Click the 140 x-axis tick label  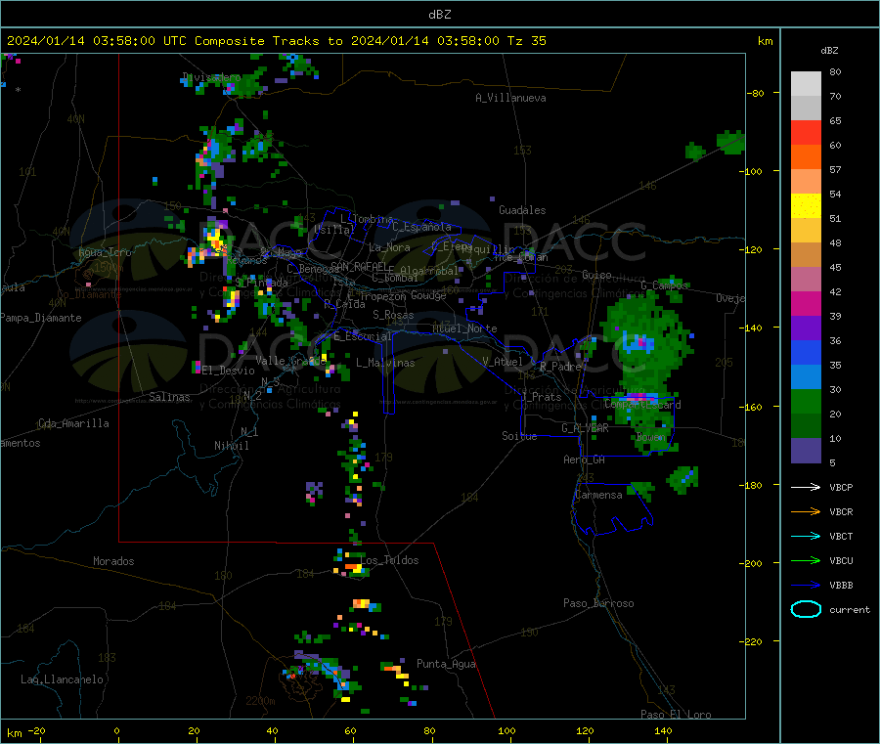[663, 730]
